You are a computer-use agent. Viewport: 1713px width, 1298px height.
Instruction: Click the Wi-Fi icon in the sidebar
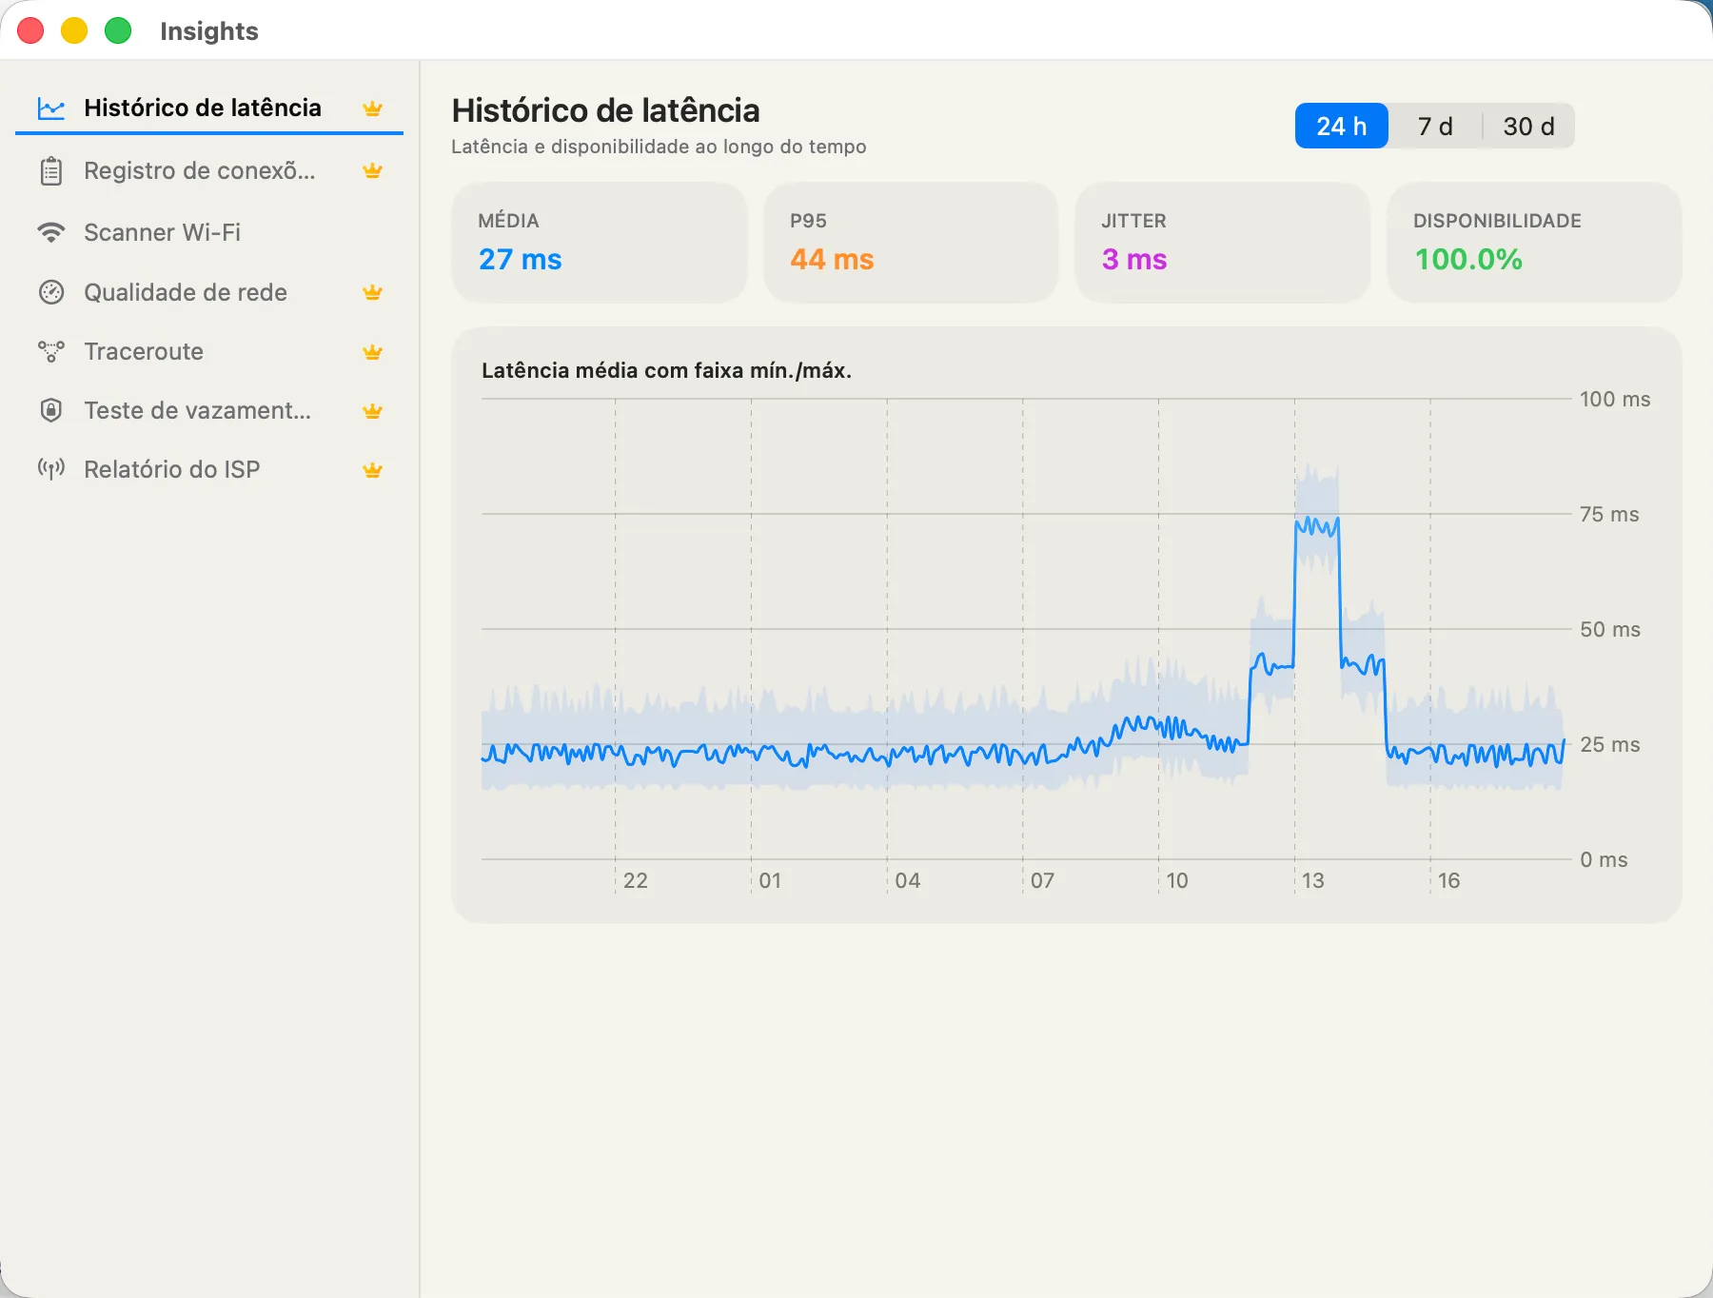pyautogui.click(x=51, y=232)
